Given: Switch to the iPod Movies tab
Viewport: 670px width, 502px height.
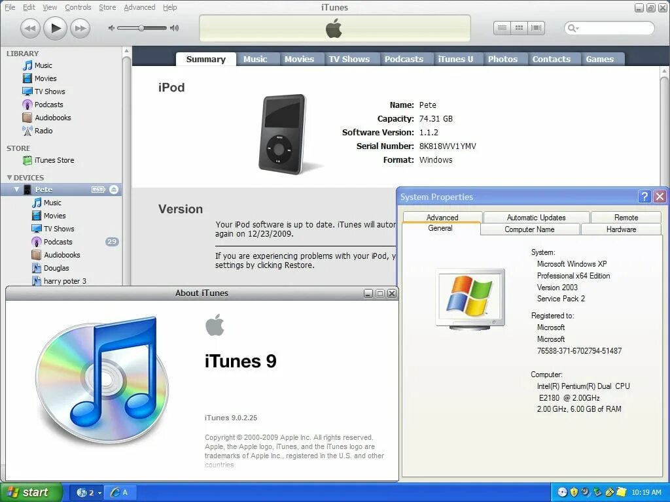Looking at the screenshot, I should tap(299, 59).
